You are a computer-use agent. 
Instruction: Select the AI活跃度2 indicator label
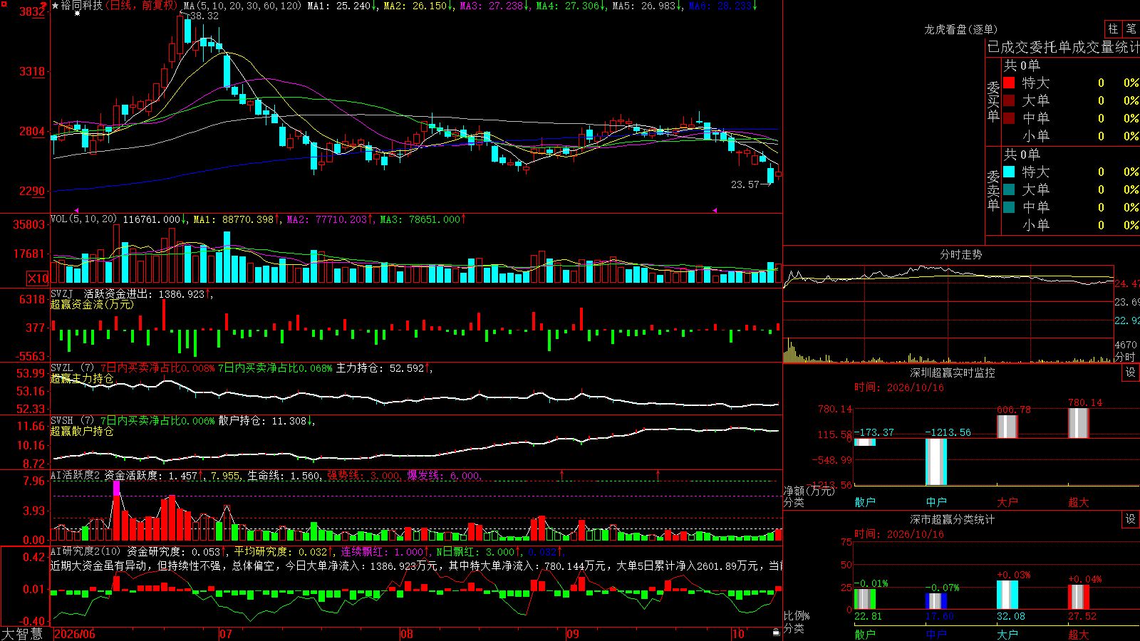76,475
